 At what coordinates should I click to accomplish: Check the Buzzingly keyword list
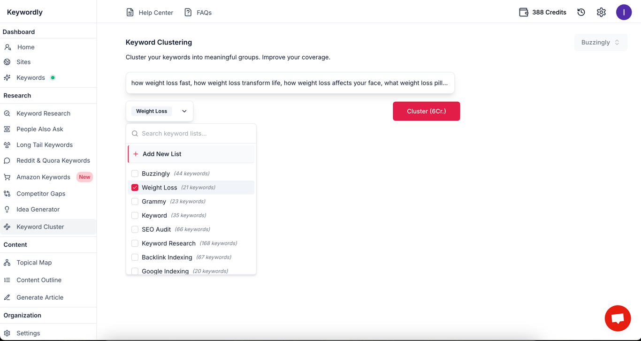135,173
